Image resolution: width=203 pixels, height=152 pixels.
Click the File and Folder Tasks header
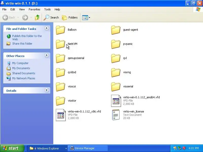click(21, 29)
